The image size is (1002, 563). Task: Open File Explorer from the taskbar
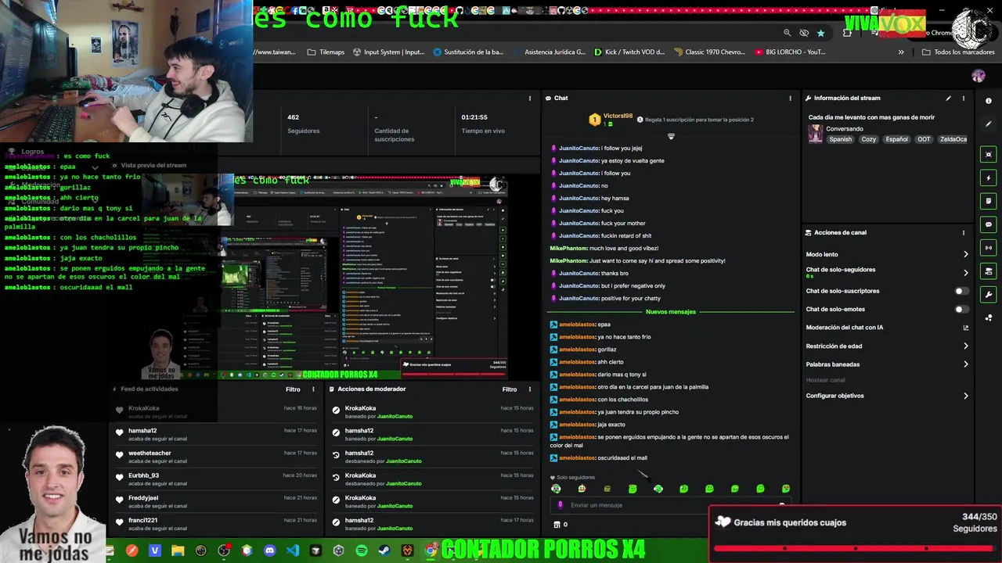178,550
